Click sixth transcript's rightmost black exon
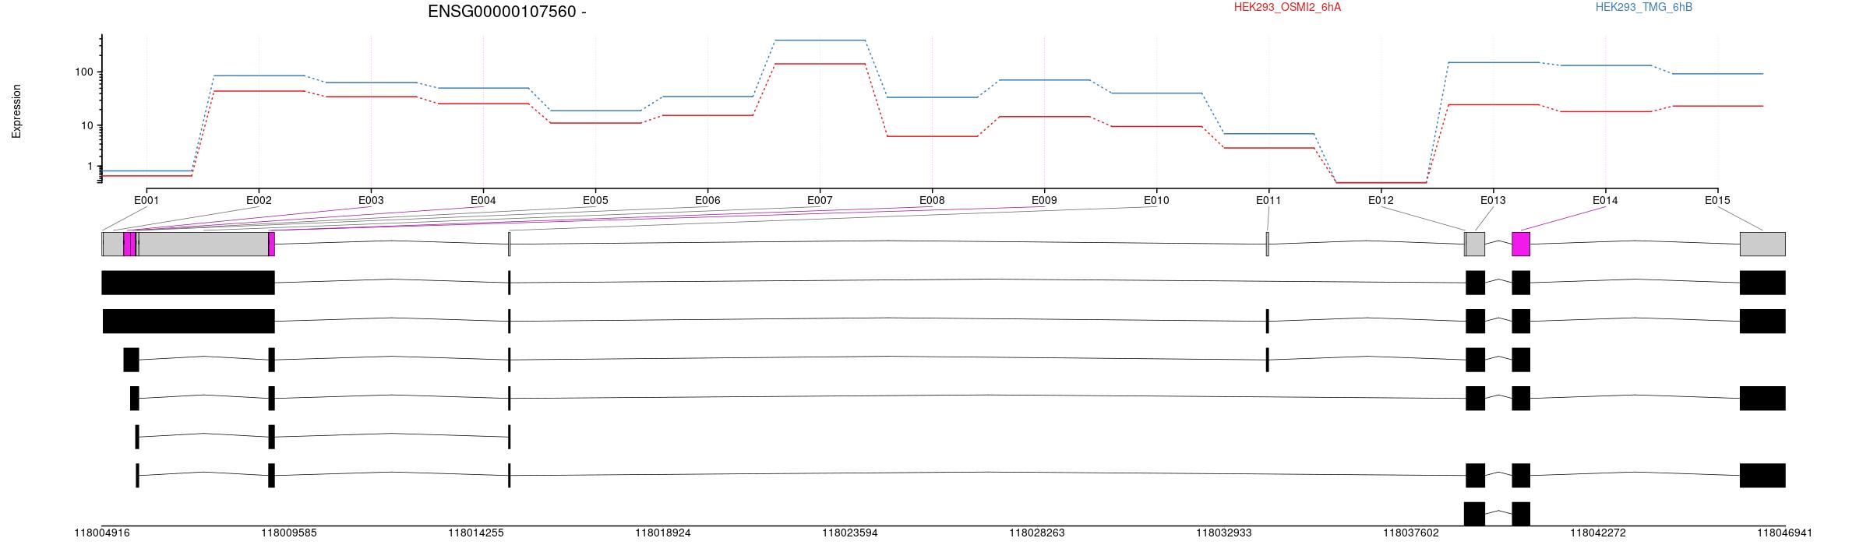The image size is (1870, 545). 1762,475
